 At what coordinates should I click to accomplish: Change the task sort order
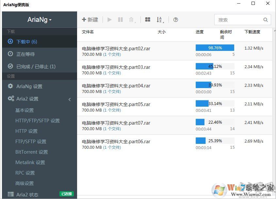tap(160, 20)
